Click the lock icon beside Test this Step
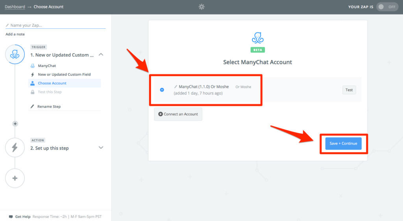 click(33, 92)
